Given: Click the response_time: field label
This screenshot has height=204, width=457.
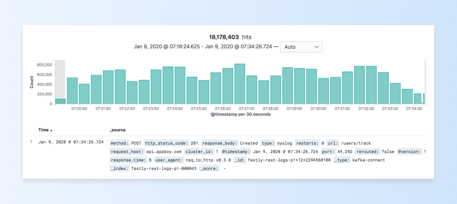Looking at the screenshot, I should click(129, 160).
